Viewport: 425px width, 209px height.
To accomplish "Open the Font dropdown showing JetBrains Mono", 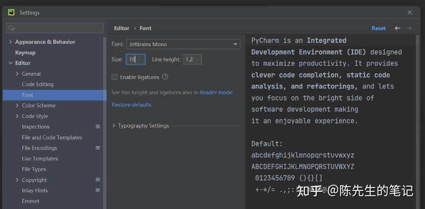I will point(183,44).
